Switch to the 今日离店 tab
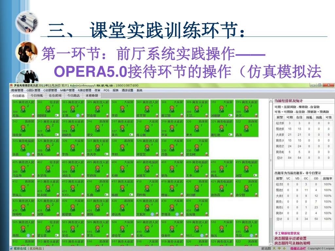 click(74, 95)
